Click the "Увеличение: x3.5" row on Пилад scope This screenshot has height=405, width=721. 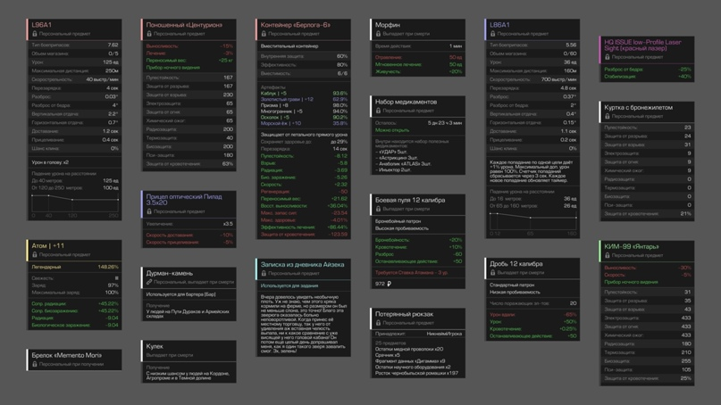click(189, 224)
